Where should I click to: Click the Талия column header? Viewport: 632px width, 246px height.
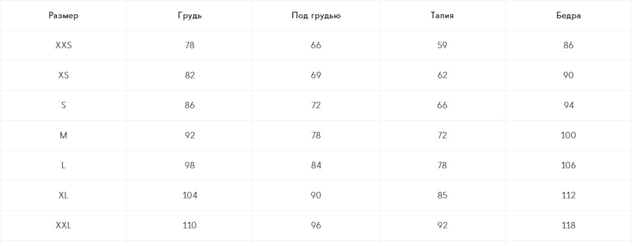click(442, 16)
